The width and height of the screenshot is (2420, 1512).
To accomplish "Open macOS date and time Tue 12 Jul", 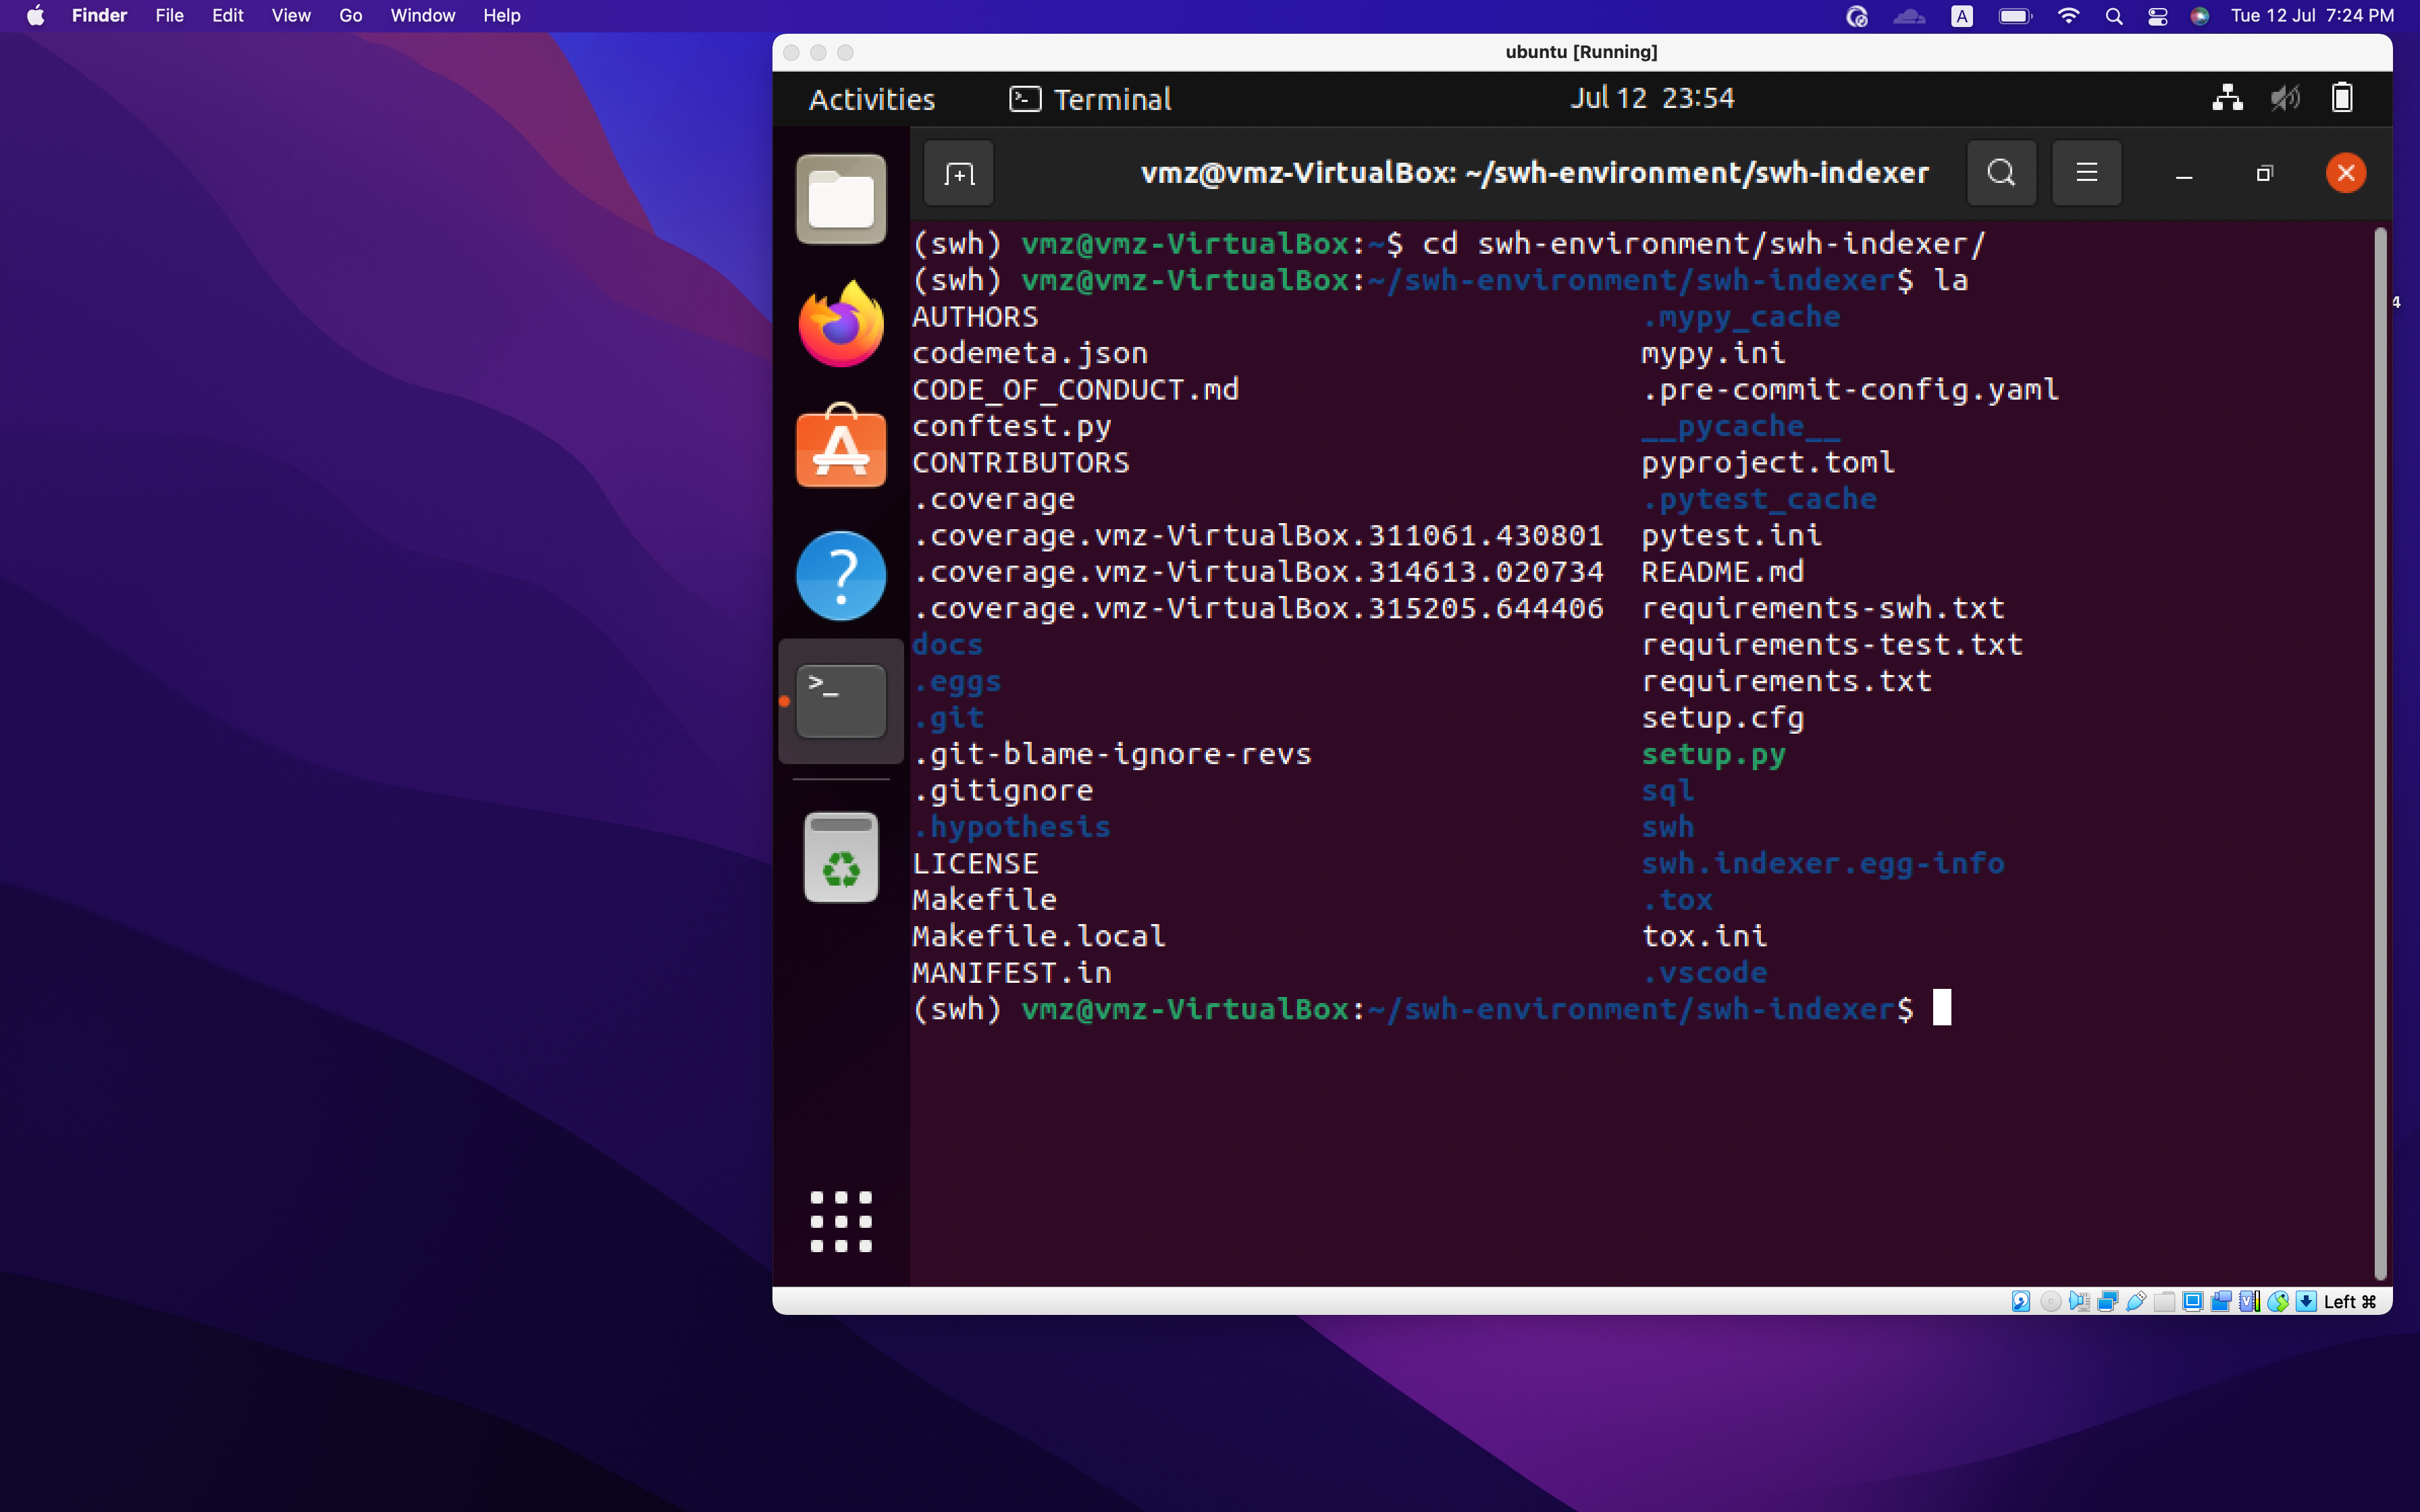I will 2312,15.
